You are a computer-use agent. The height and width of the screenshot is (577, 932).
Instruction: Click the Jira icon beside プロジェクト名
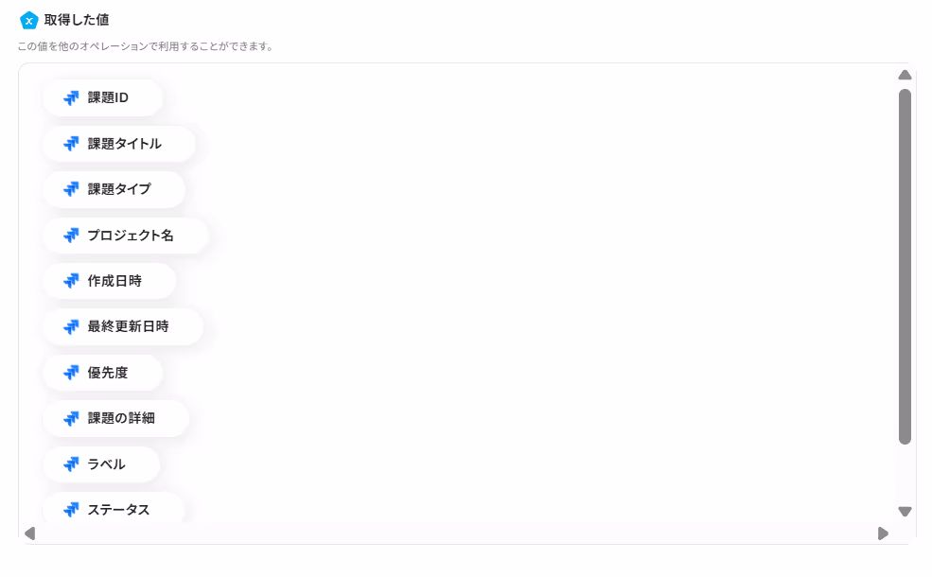click(71, 236)
